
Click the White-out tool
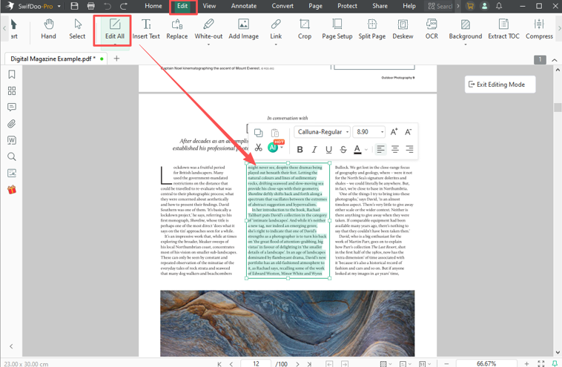click(x=208, y=30)
